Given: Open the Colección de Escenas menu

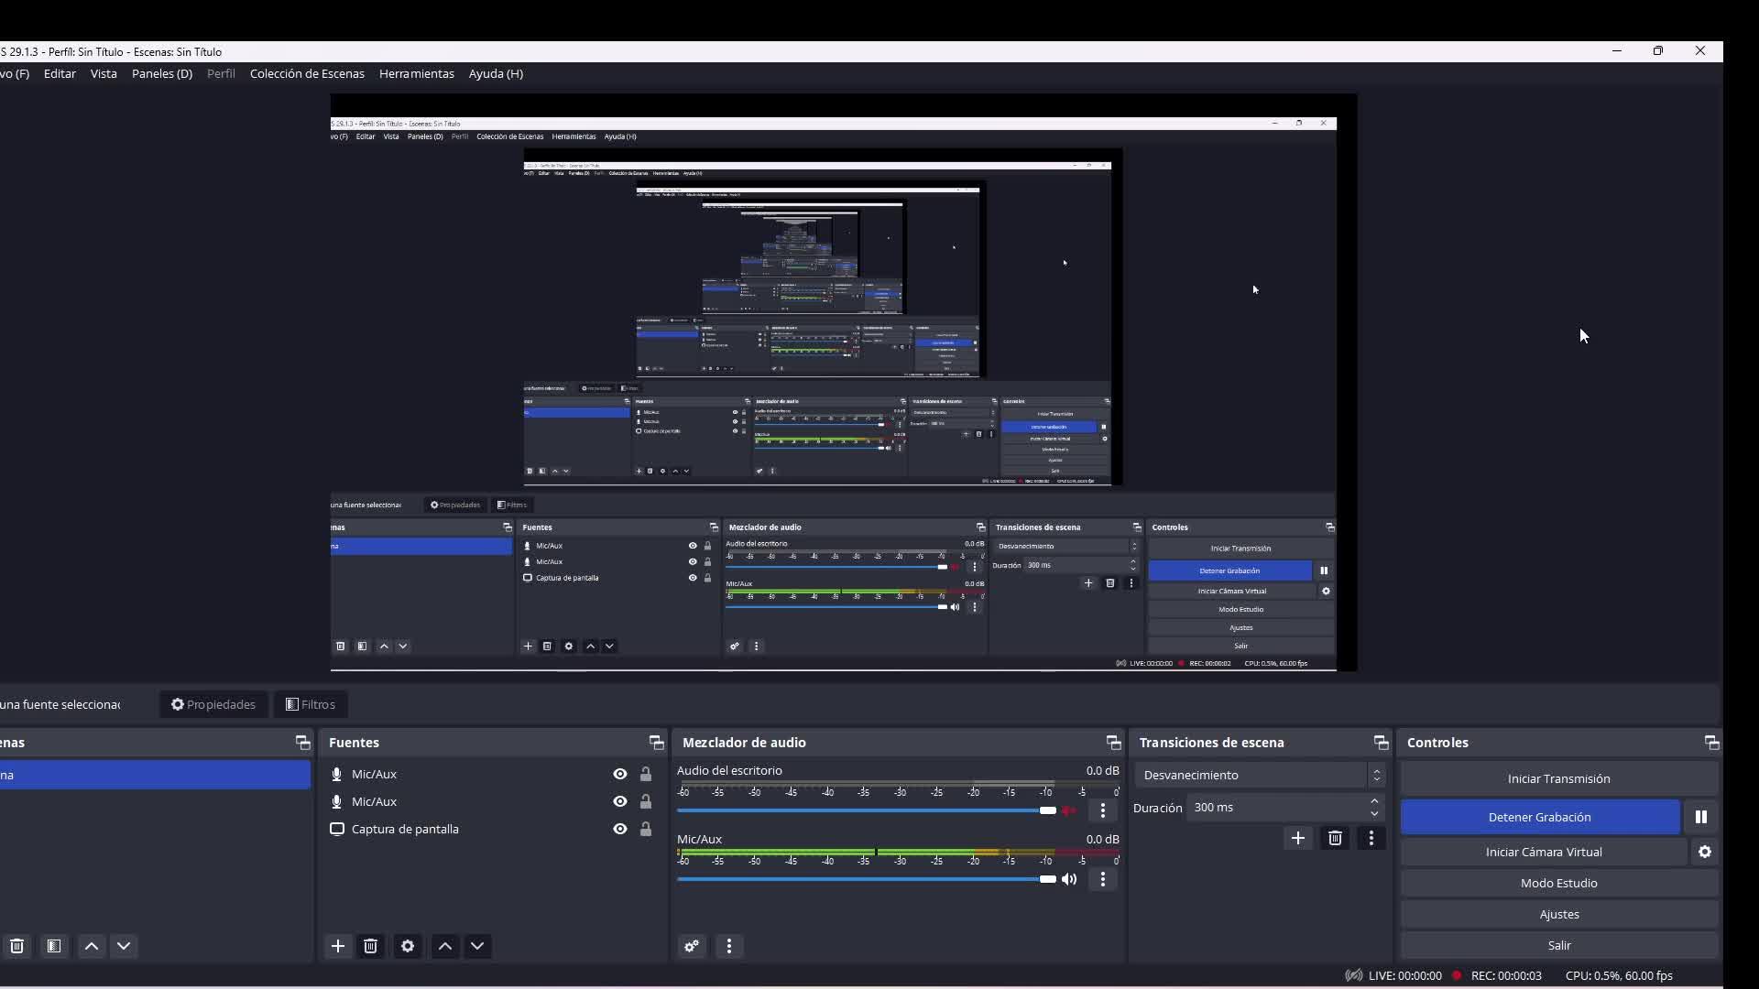Looking at the screenshot, I should coord(307,73).
